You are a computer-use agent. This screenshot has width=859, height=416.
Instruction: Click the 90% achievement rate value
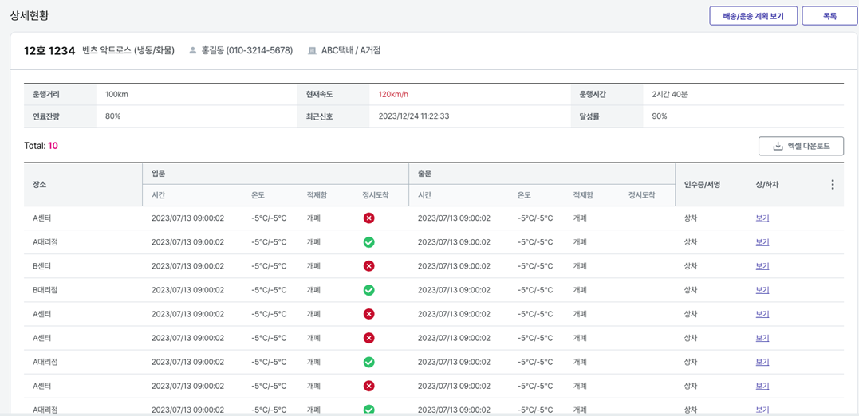click(x=660, y=116)
